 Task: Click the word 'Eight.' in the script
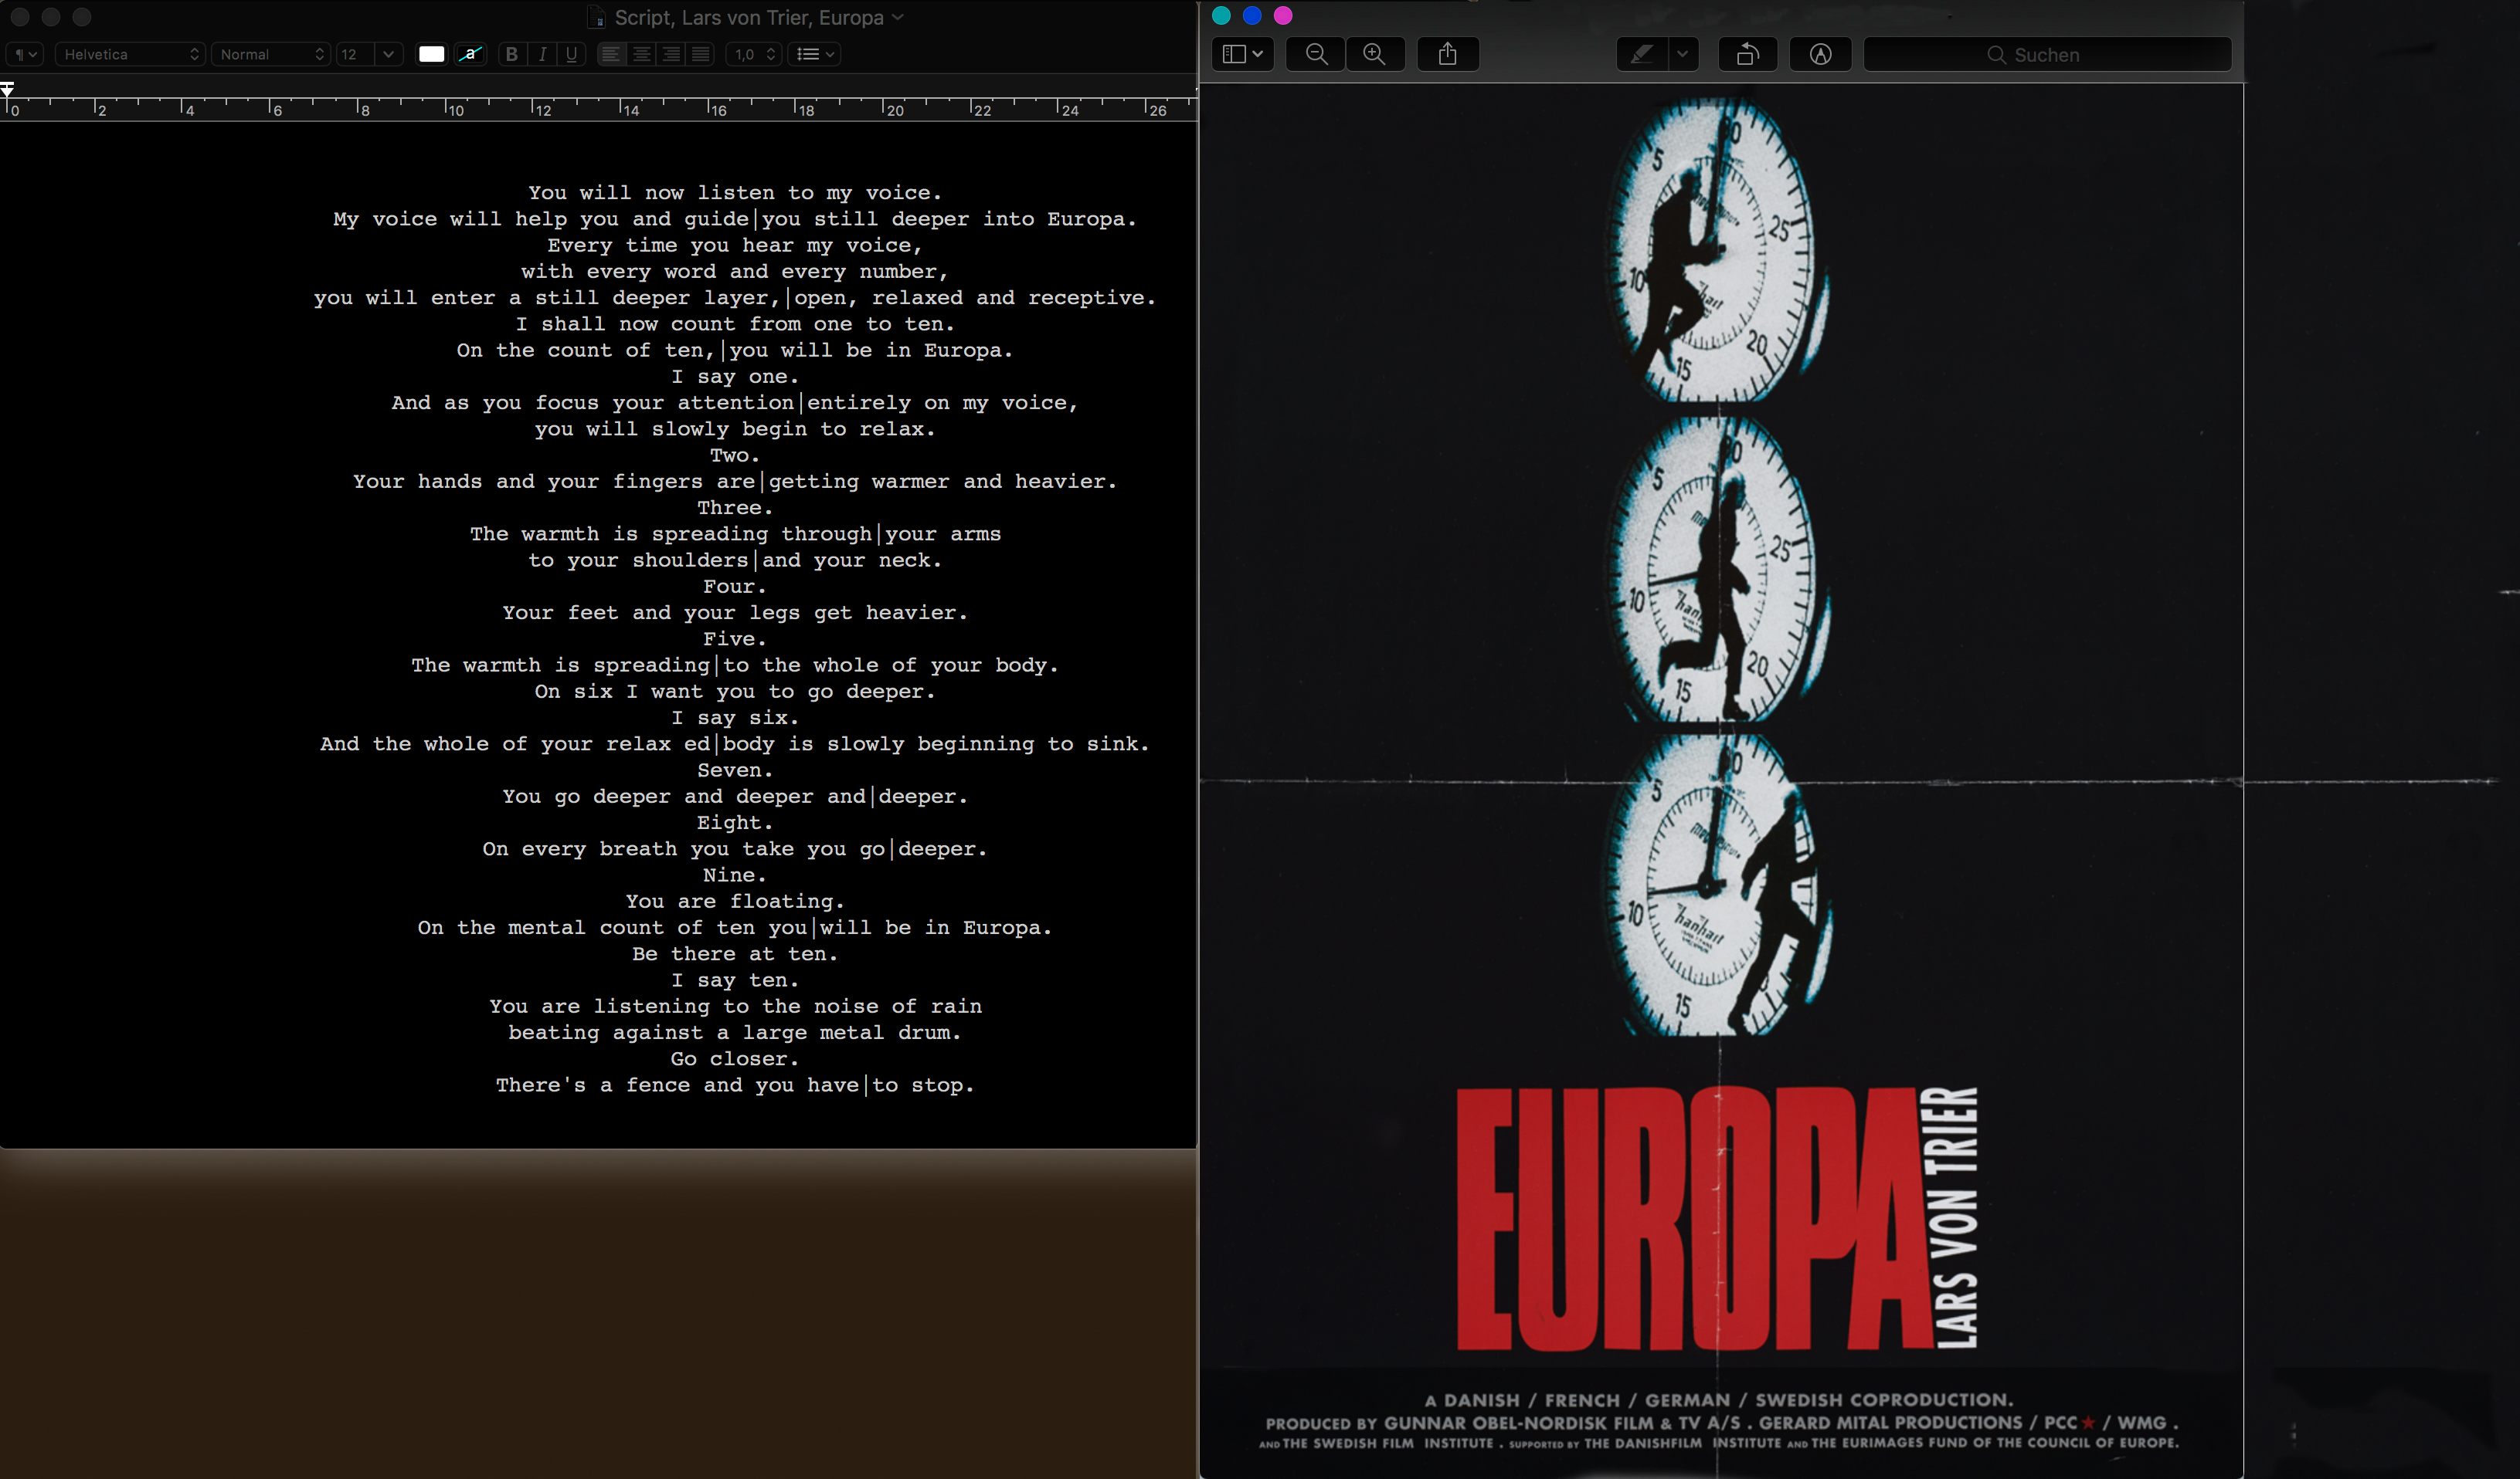tap(735, 822)
